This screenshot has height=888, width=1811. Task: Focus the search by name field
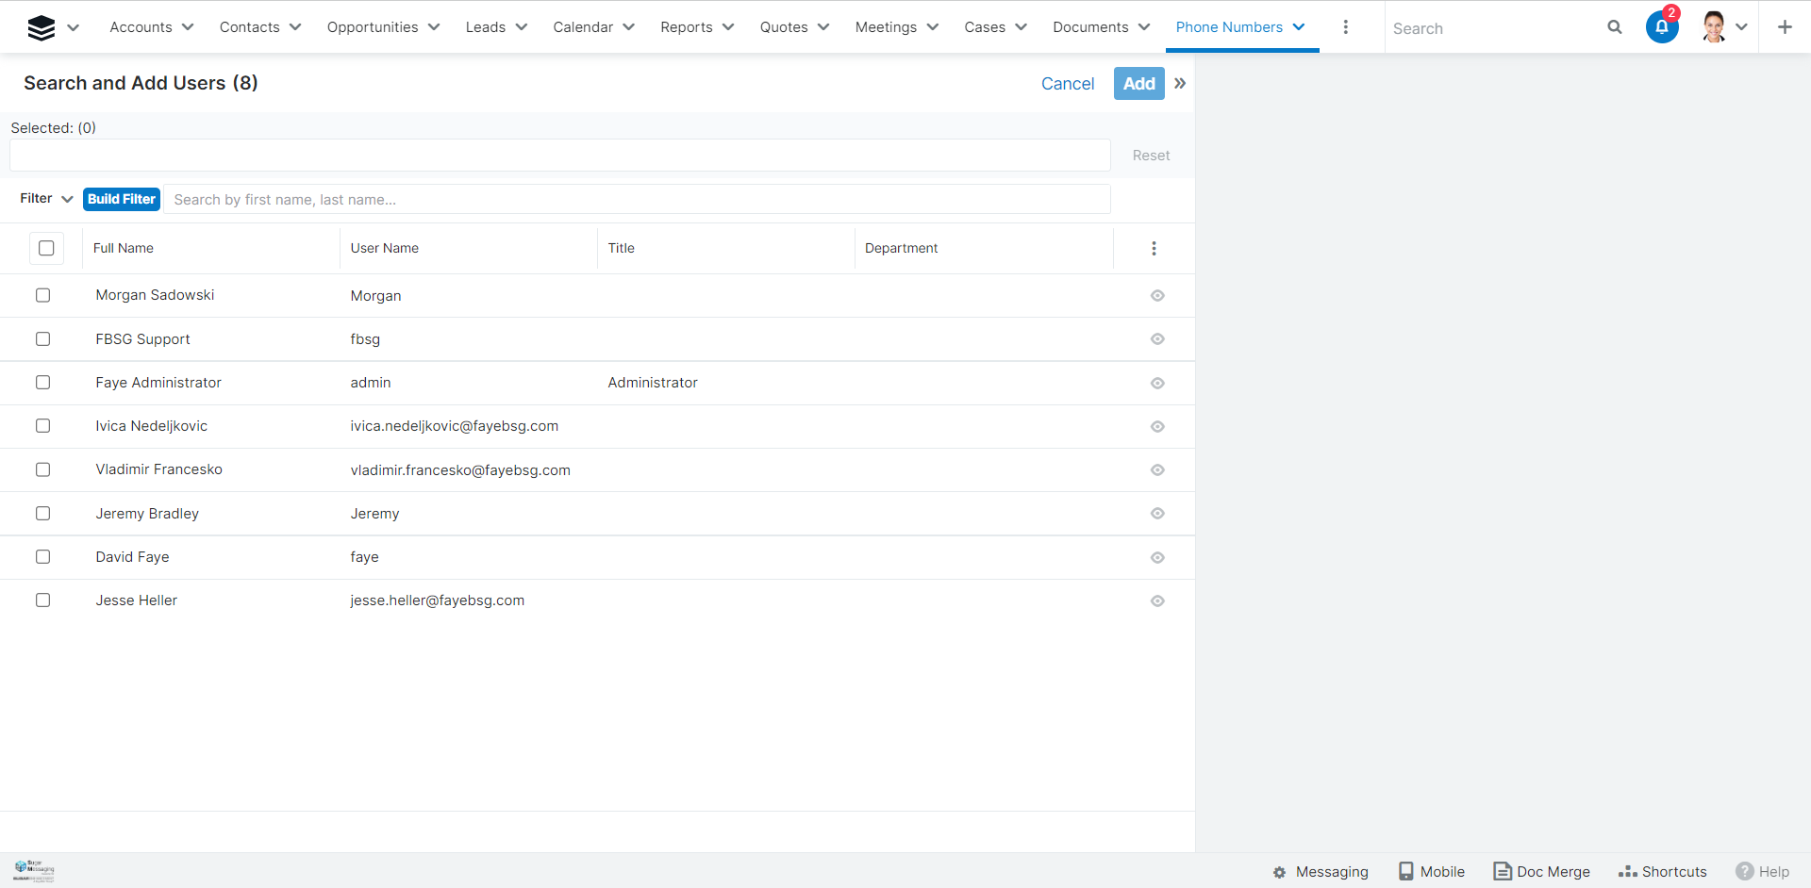point(636,200)
